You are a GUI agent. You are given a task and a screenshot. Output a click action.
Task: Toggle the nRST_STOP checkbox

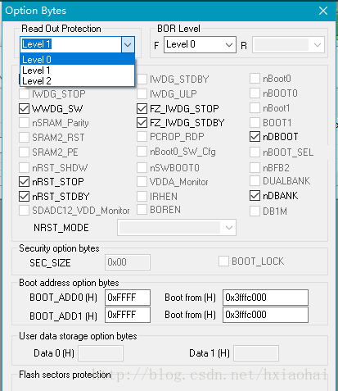[24, 182]
